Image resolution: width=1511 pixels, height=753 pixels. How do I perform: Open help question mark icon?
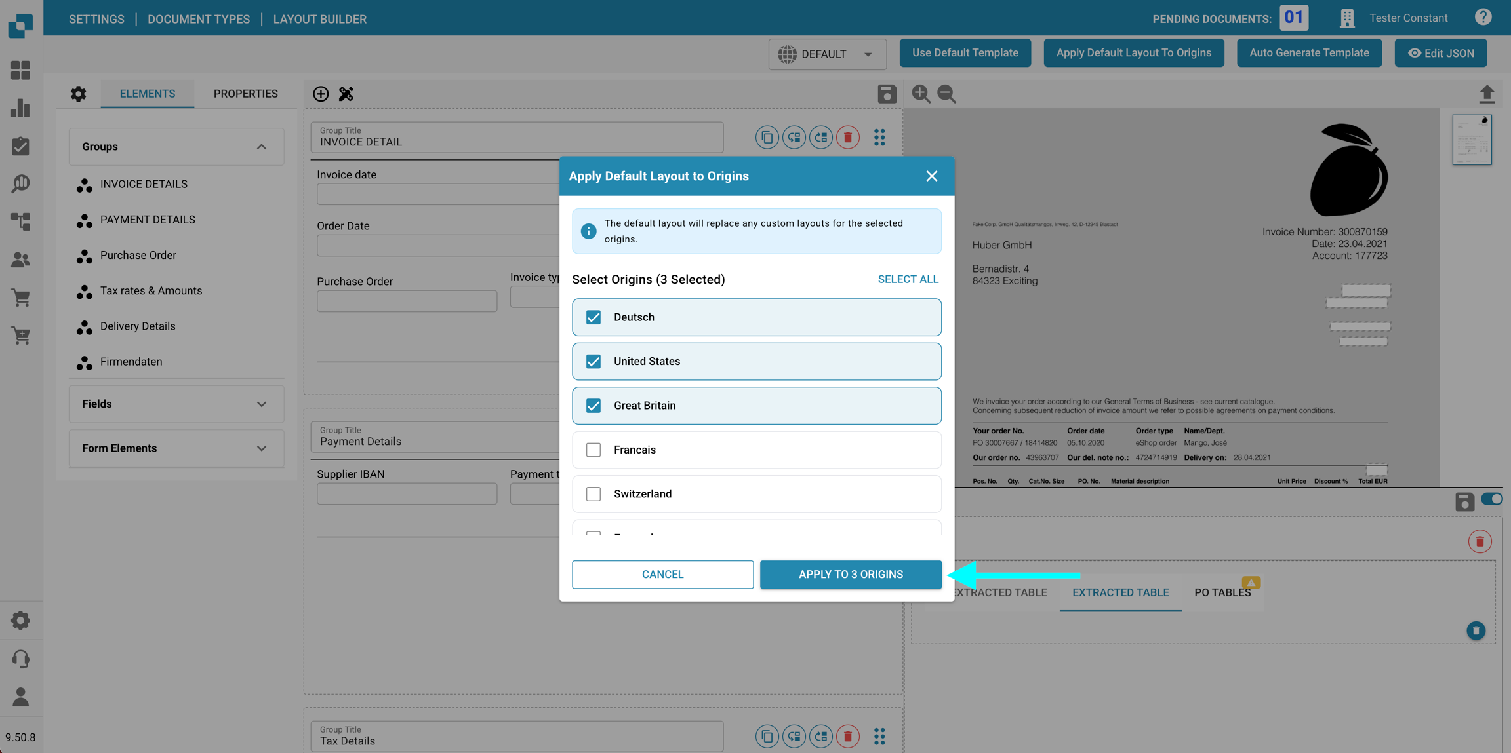[1483, 18]
